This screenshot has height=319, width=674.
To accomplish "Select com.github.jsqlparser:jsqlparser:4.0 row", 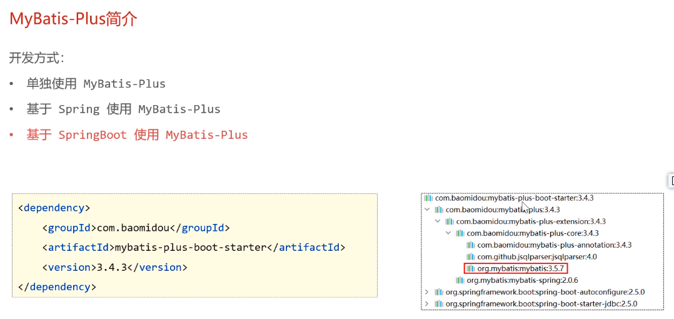I will click(x=532, y=256).
